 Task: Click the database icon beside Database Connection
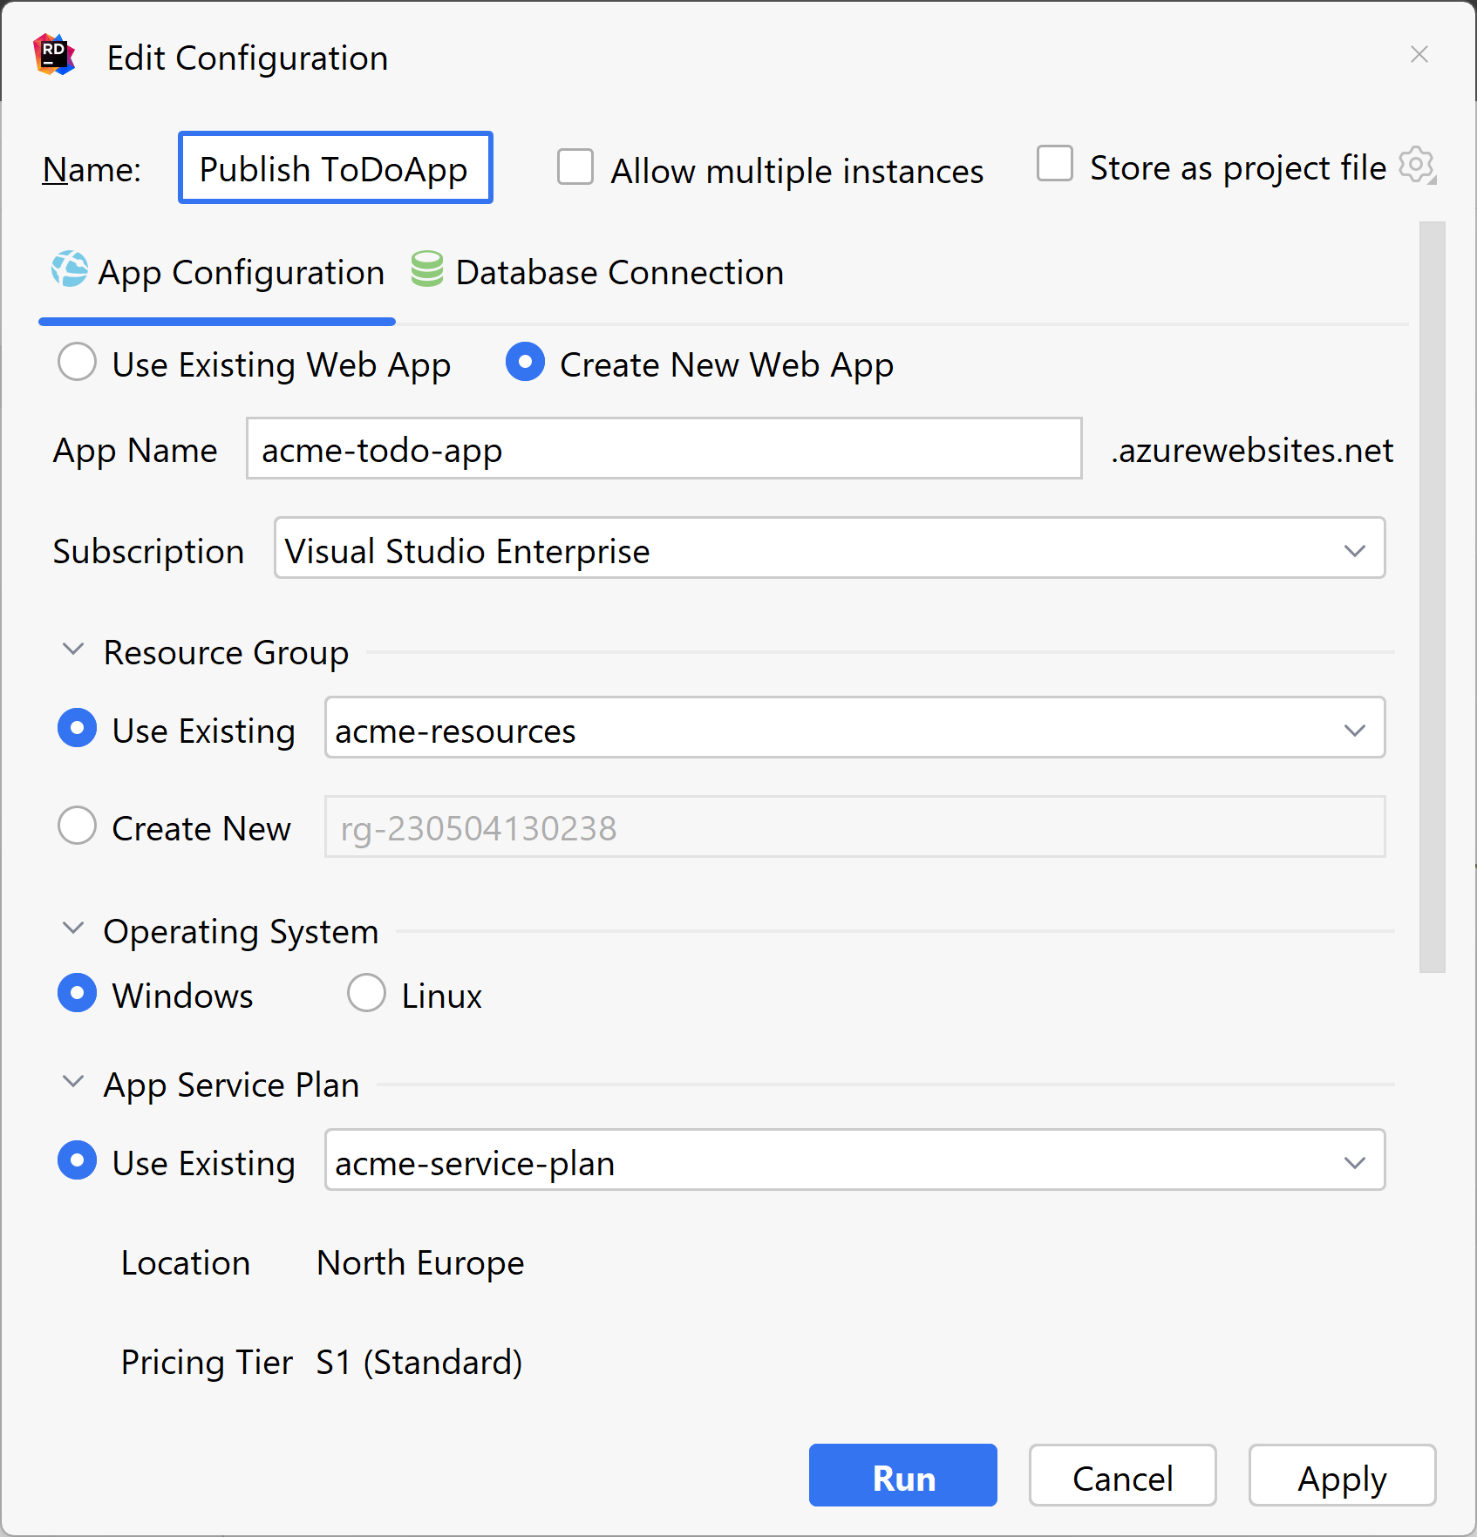425,271
